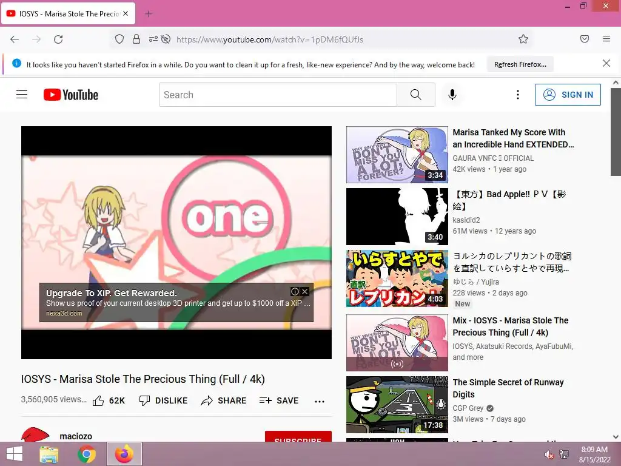Open a new tab with the plus icon
The image size is (621, 466).
click(149, 14)
